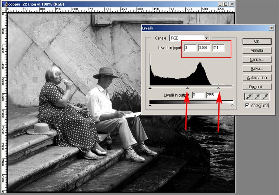The height and width of the screenshot is (195, 279).
Task: Click the document icon in coppia_227.jpg title bar
Action: pos(4,4)
